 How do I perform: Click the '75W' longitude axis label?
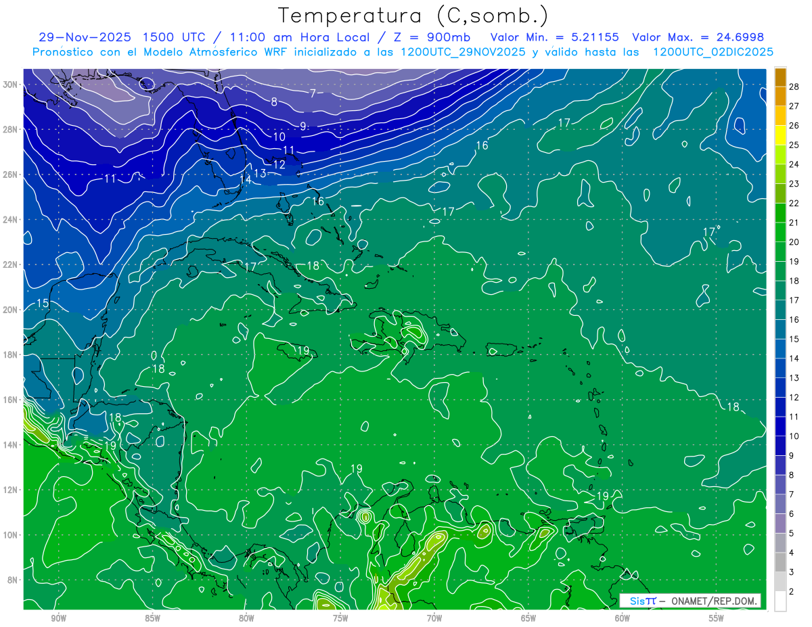click(x=340, y=618)
